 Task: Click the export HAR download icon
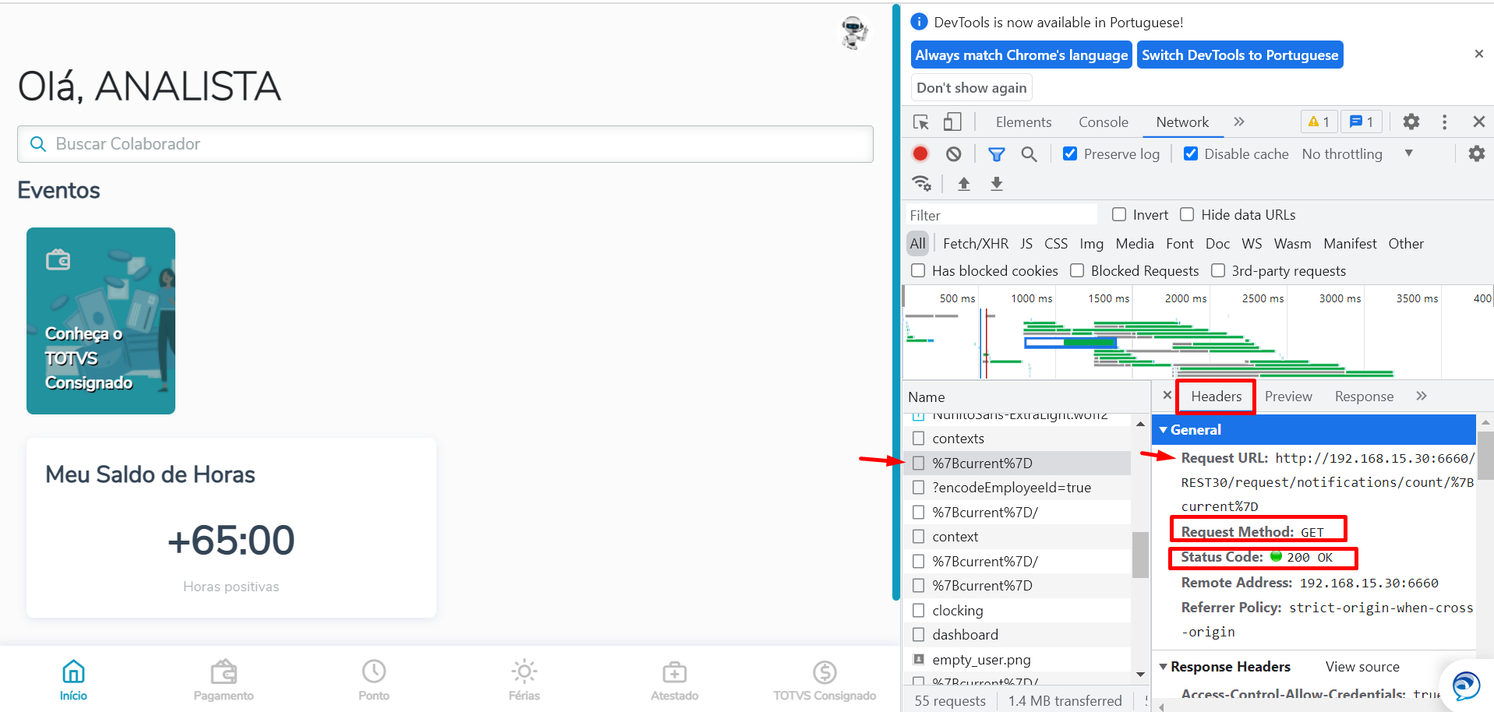997,184
